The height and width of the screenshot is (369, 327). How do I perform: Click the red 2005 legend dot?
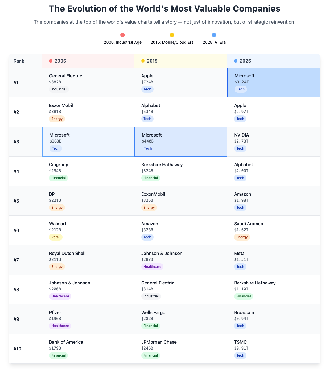[x=123, y=35]
